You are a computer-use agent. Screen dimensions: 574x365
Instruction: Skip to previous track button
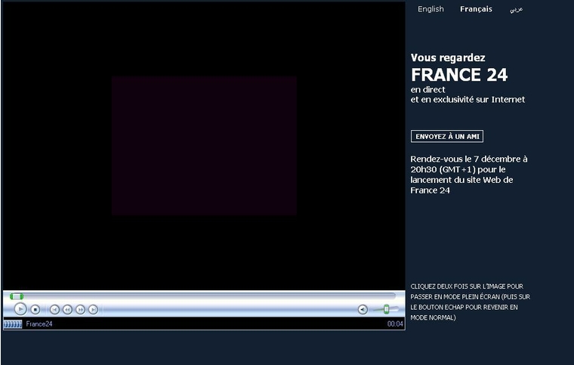pos(54,310)
